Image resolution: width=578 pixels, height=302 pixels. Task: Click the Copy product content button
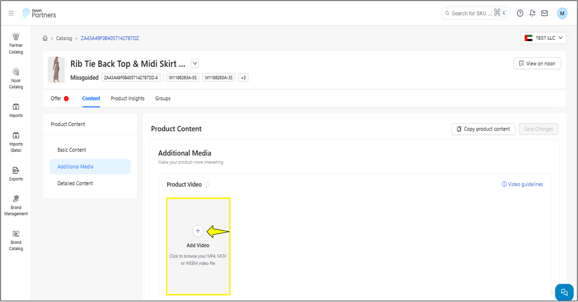point(483,129)
